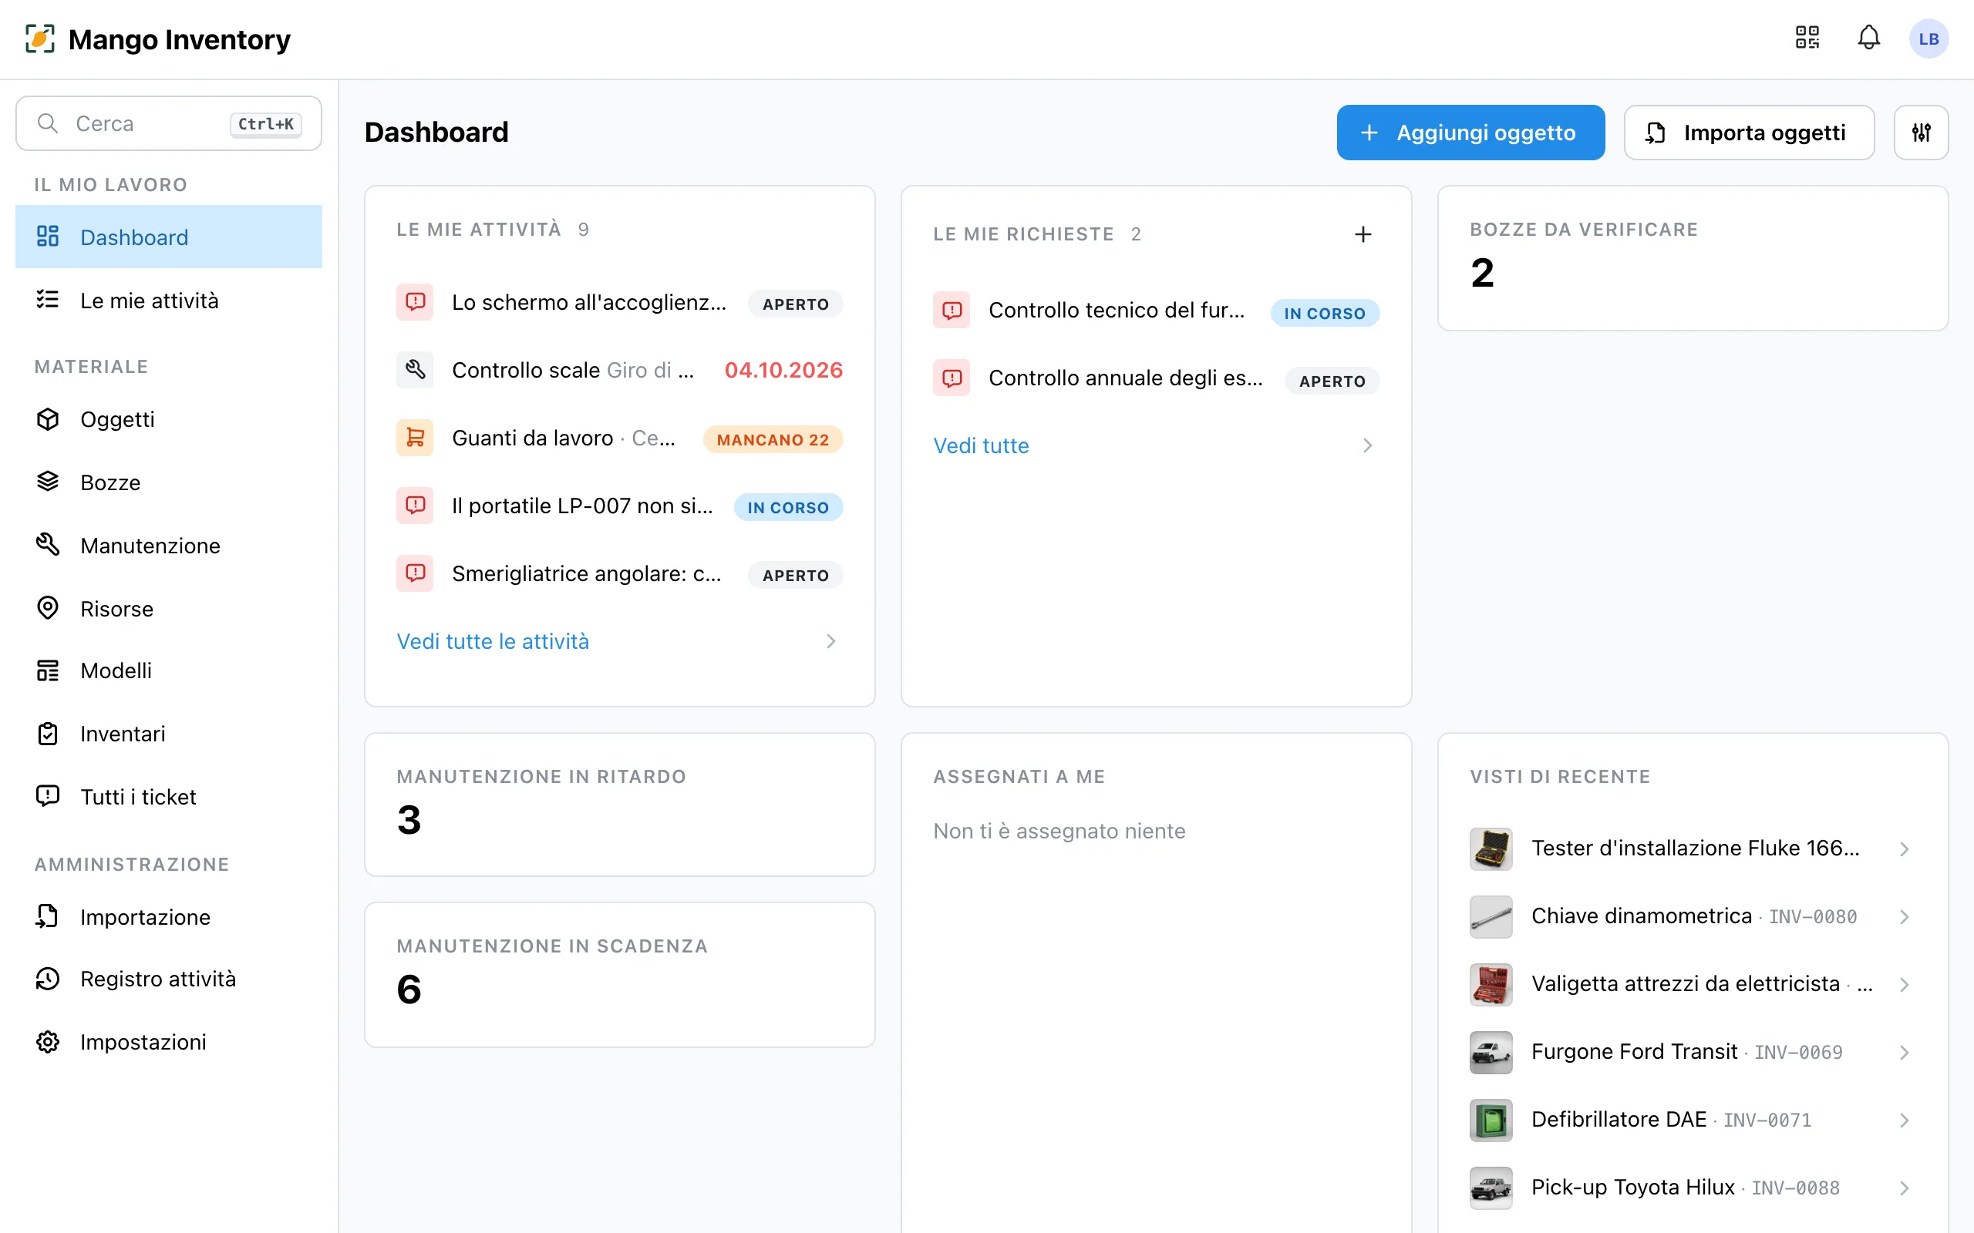This screenshot has height=1233, width=1974.
Task: Click the dashboard customize sliders icon
Action: pyautogui.click(x=1921, y=132)
